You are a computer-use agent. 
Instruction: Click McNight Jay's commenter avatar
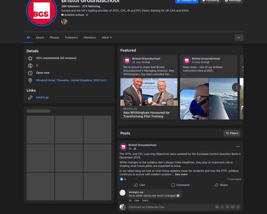[x=123, y=193]
